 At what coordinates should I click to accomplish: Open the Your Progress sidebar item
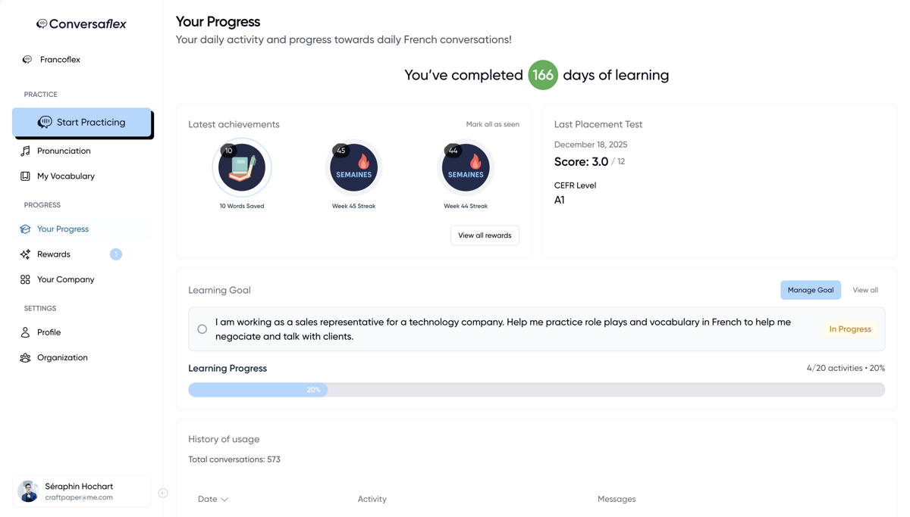[x=63, y=229]
